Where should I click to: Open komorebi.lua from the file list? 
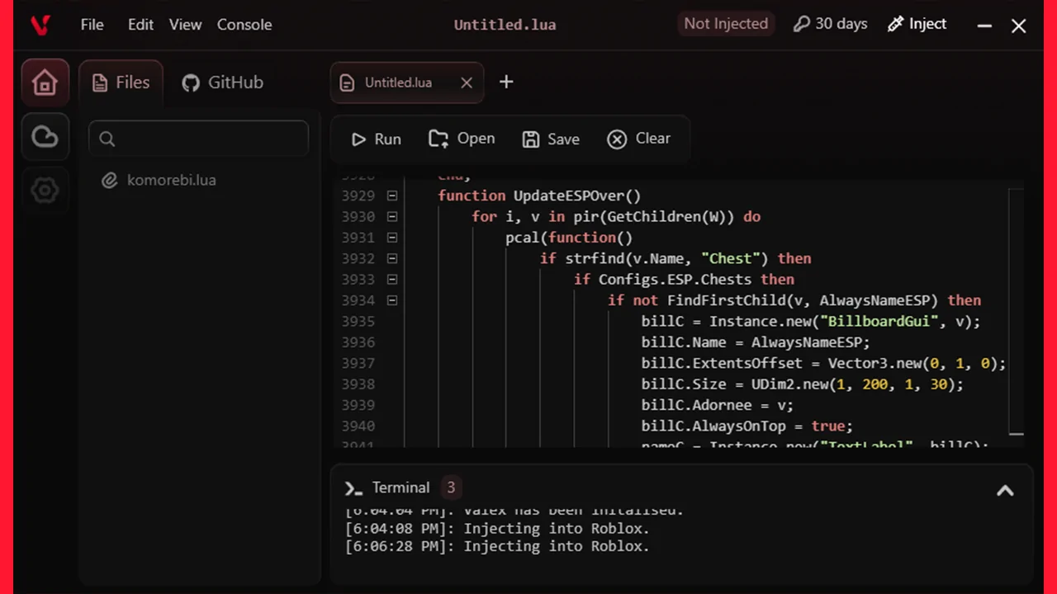tap(172, 180)
